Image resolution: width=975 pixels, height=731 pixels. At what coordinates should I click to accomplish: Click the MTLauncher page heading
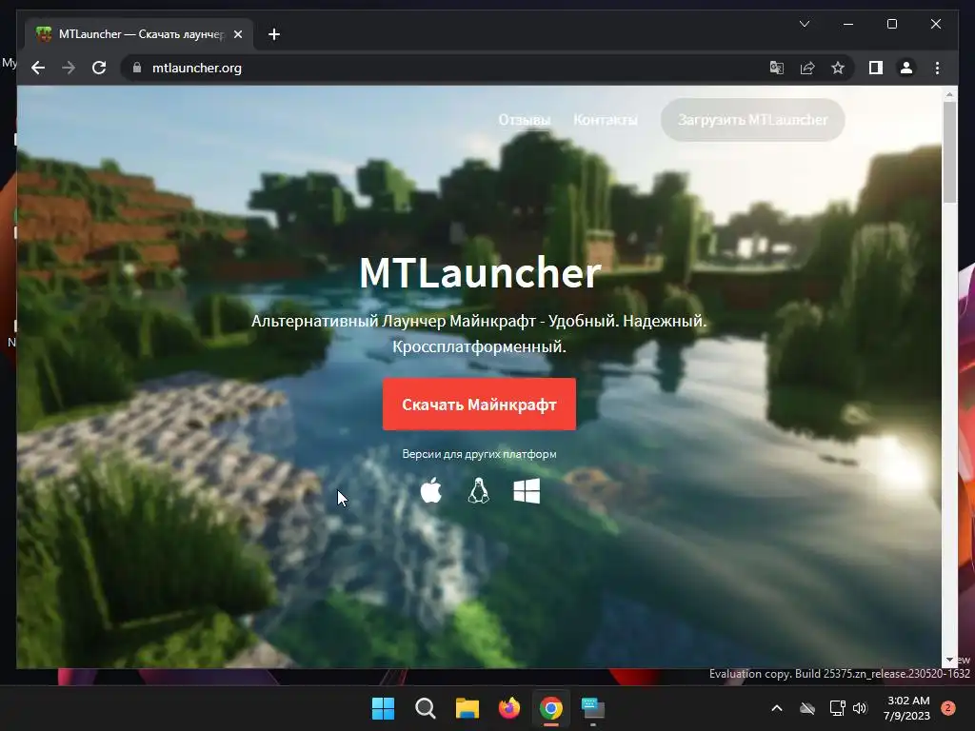coord(480,272)
